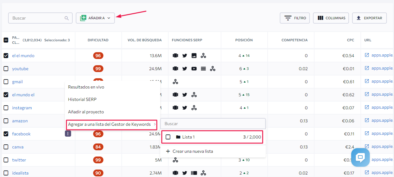
Task: Sort by the COMPETENCIA column header
Action: (x=295, y=40)
